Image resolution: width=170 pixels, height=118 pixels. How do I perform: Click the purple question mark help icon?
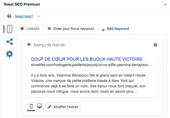pos(9,16)
